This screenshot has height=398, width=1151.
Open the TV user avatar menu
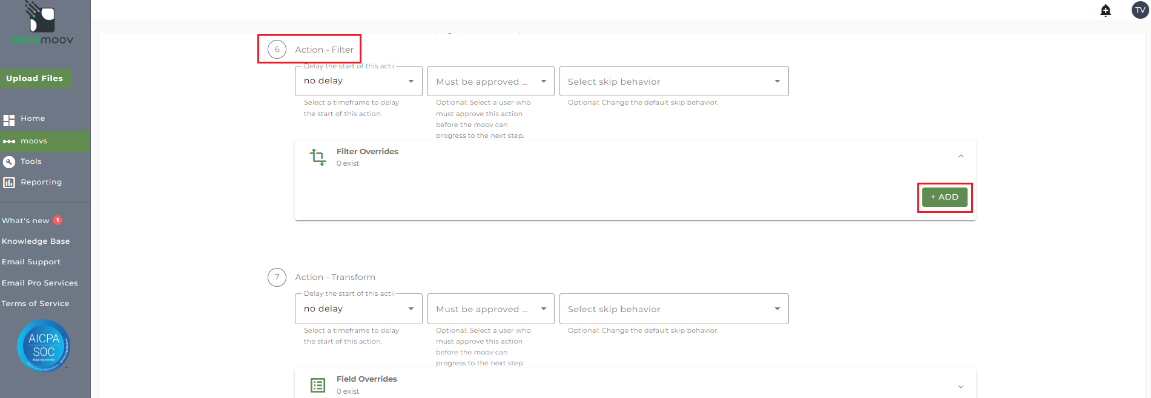point(1140,10)
